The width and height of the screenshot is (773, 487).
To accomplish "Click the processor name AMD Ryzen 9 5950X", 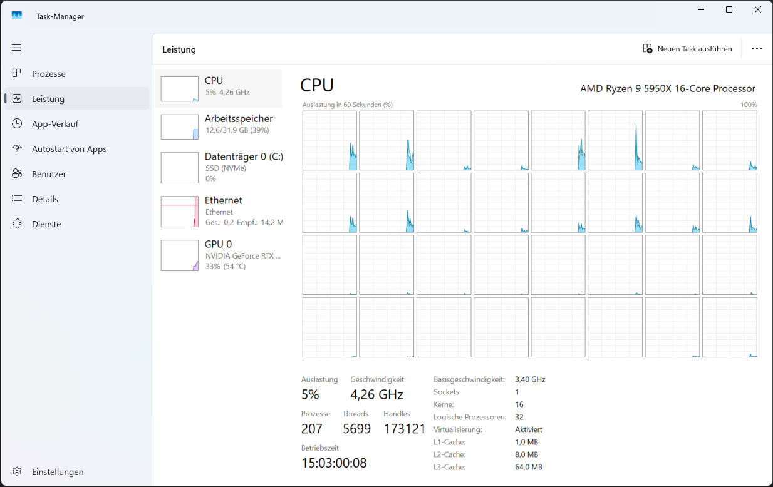I will (668, 88).
